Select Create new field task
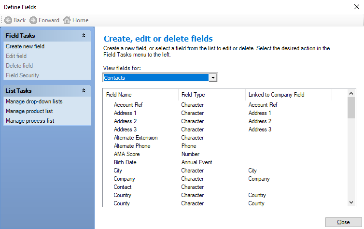The image size is (364, 229). 25,46
